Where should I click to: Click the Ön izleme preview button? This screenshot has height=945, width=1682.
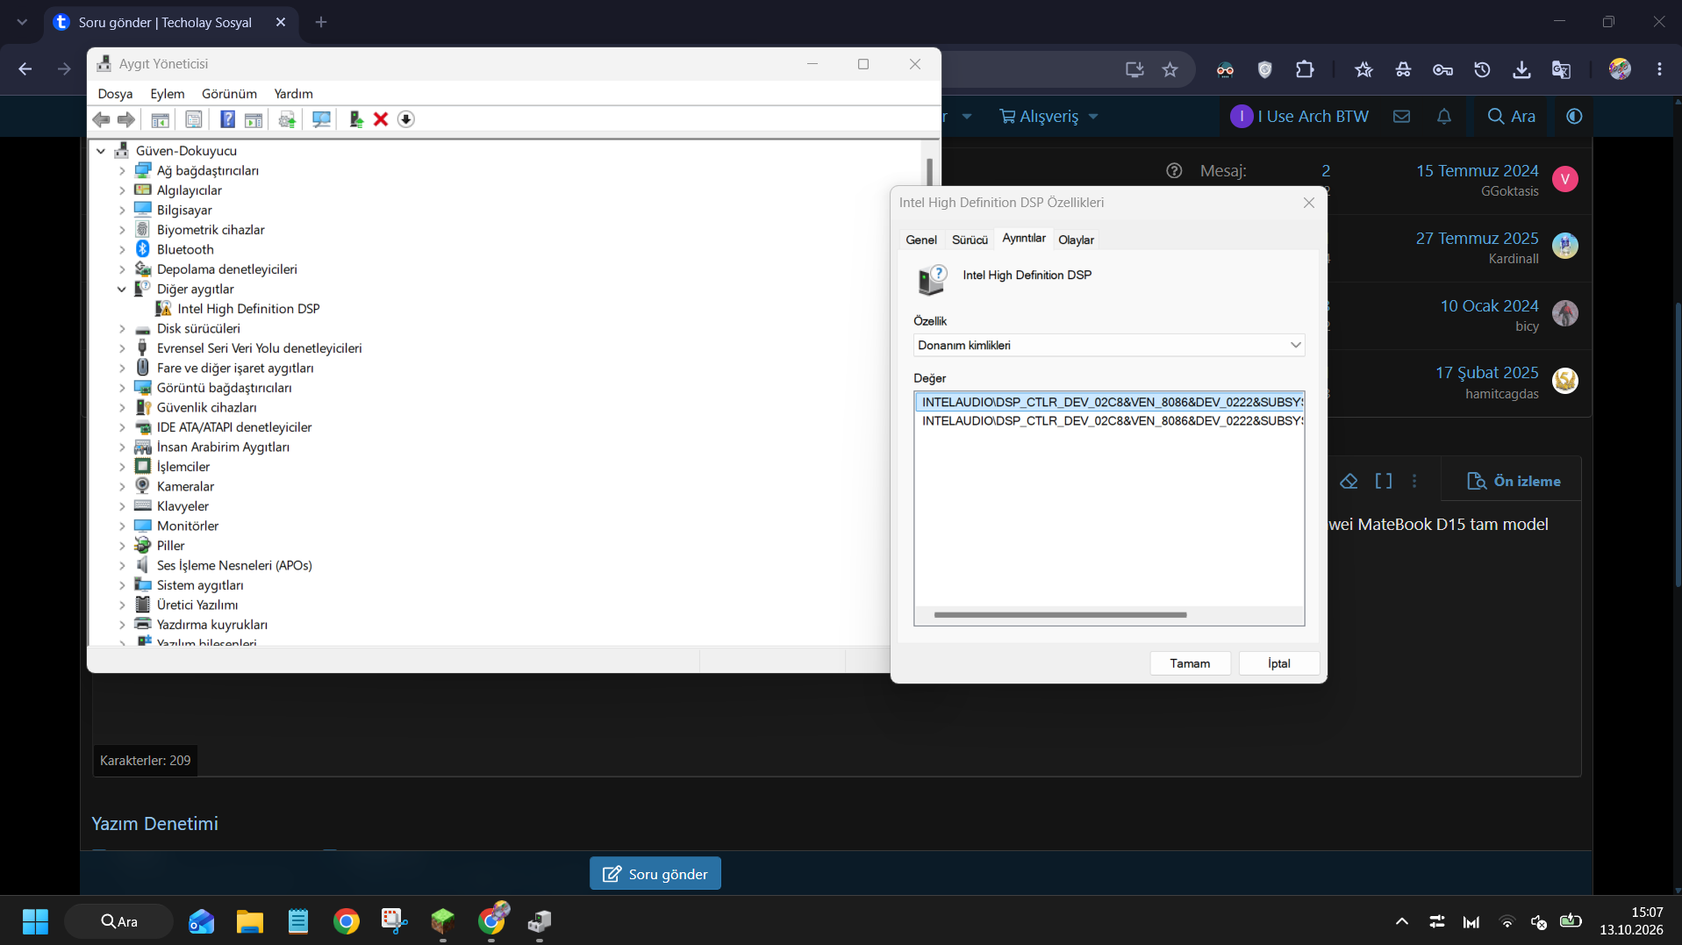tap(1514, 481)
